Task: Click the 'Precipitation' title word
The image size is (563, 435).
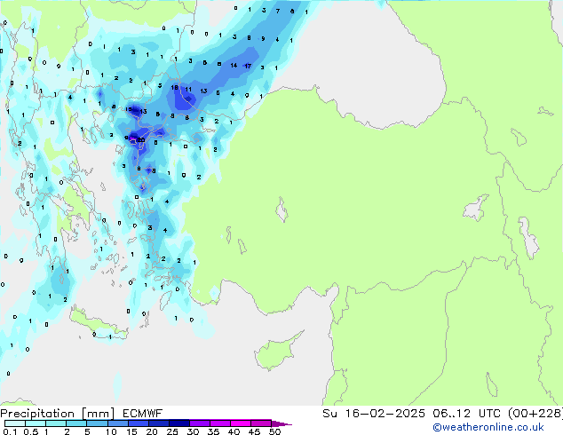Action: pyautogui.click(x=37, y=414)
